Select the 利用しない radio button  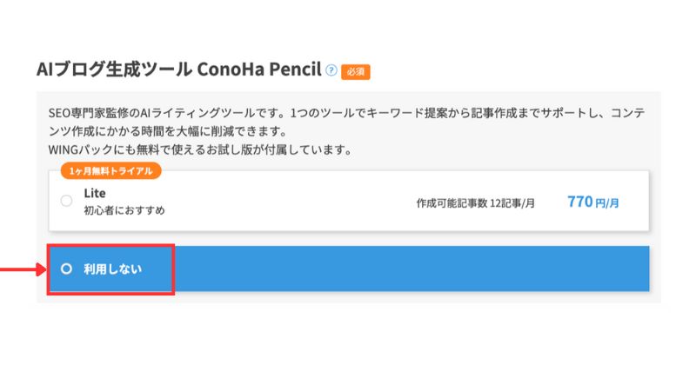[67, 269]
